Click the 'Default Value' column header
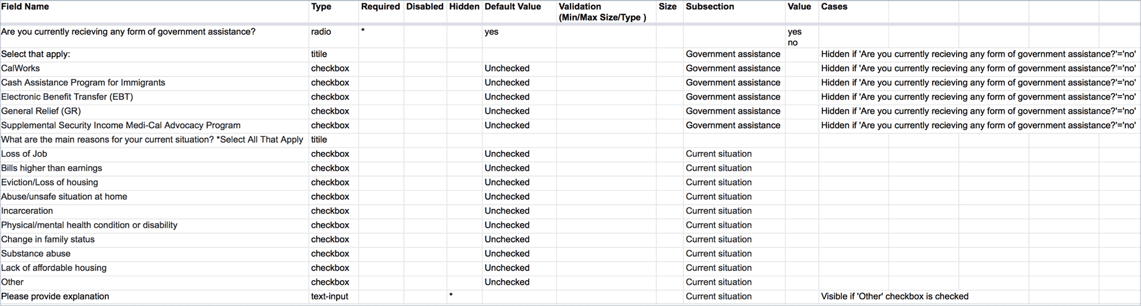The width and height of the screenshot is (1141, 306). 512,7
